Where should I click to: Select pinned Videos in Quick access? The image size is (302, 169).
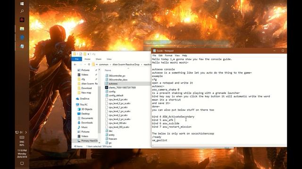tap(85, 75)
